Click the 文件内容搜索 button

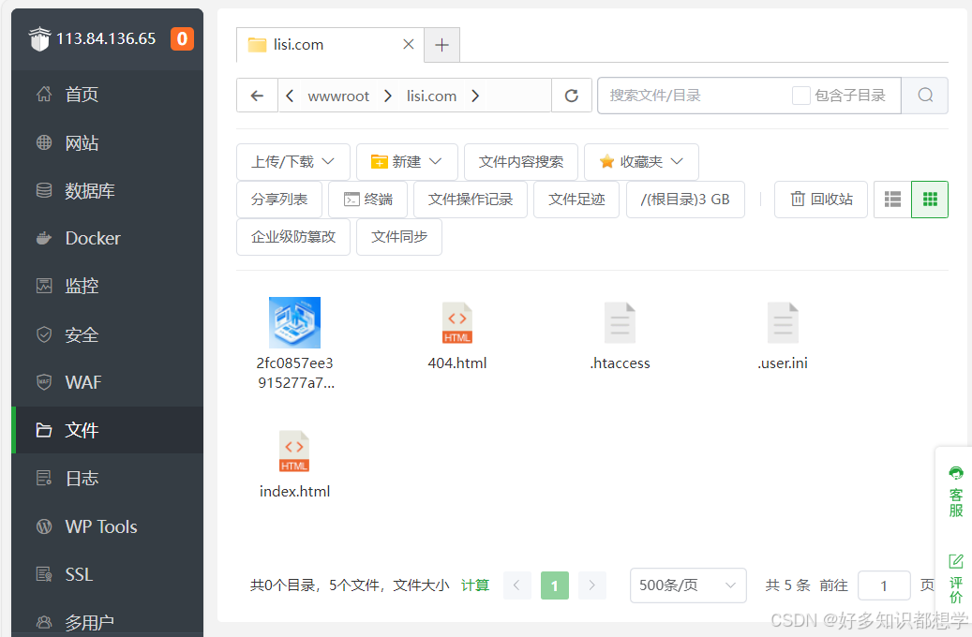click(x=521, y=162)
